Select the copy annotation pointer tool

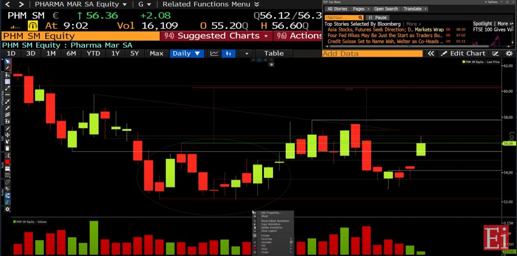[7, 142]
